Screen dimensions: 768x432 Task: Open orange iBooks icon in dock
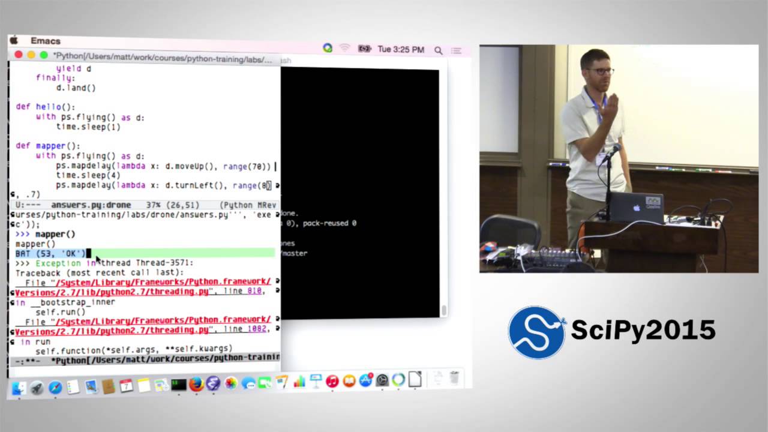tap(349, 380)
